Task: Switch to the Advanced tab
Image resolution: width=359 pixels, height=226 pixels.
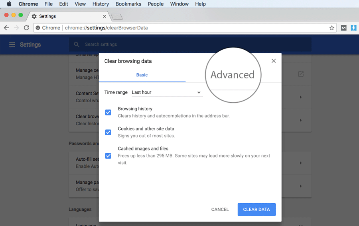Action: click(x=233, y=75)
